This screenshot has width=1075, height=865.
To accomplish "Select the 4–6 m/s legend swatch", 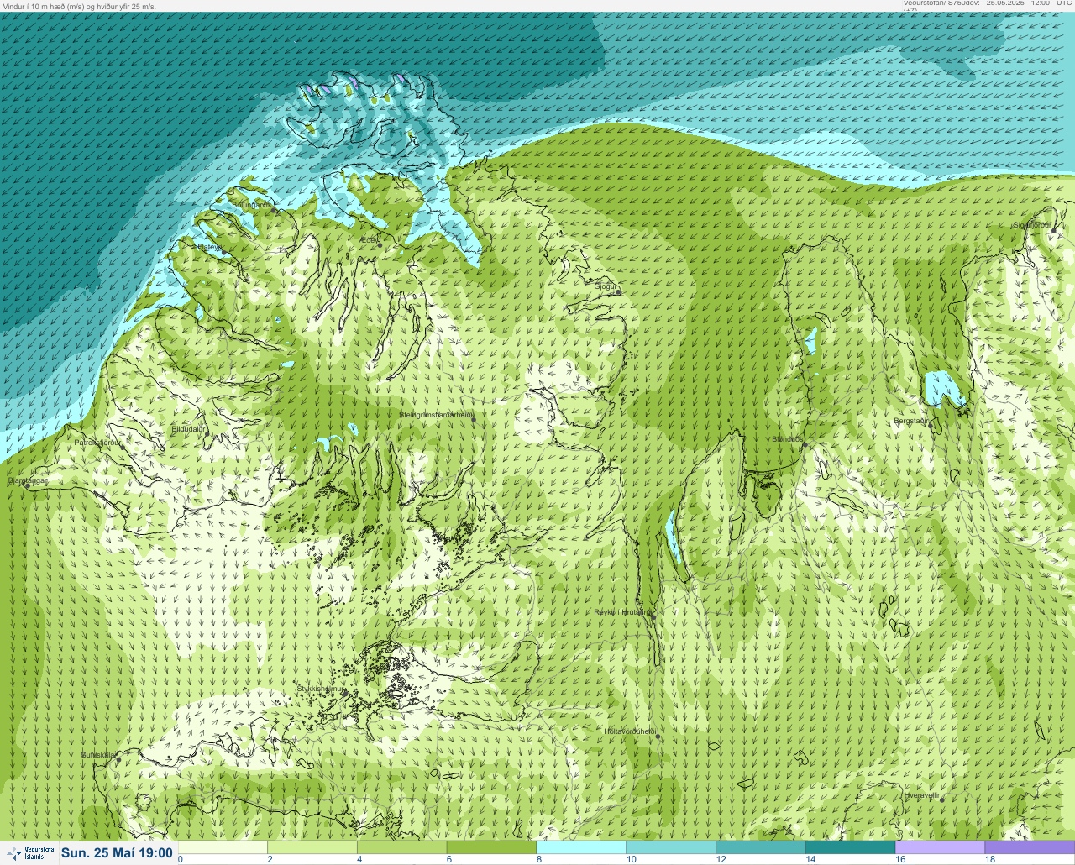I will 402,847.
